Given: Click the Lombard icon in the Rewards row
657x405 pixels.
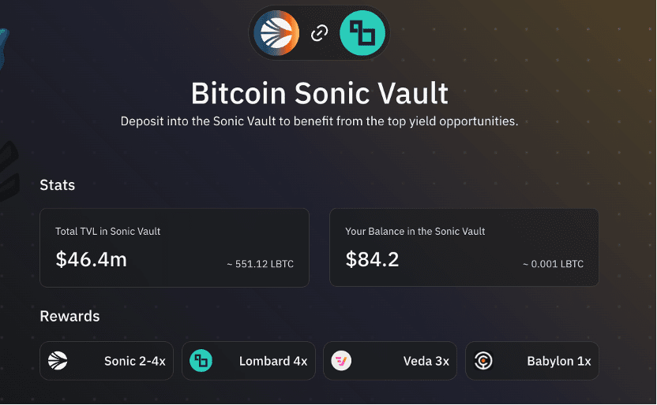Looking at the screenshot, I should pos(201,361).
